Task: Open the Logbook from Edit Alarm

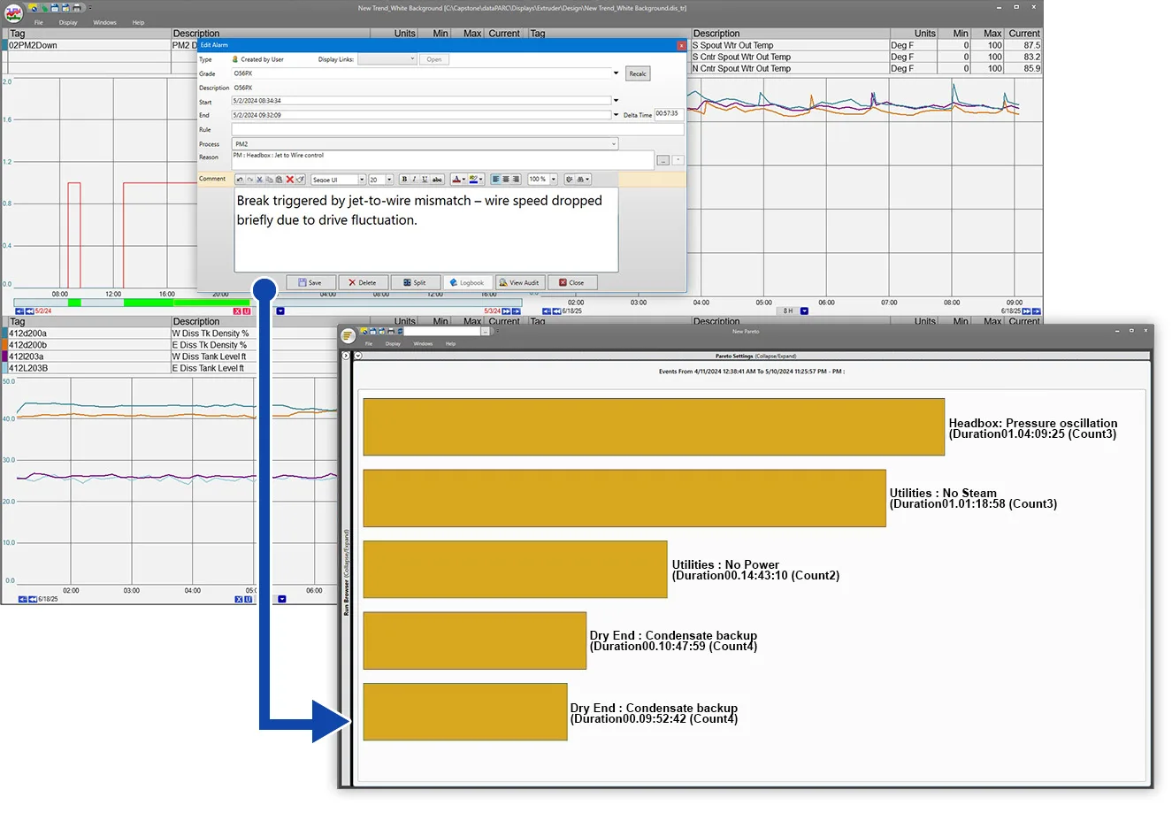Action: [467, 282]
